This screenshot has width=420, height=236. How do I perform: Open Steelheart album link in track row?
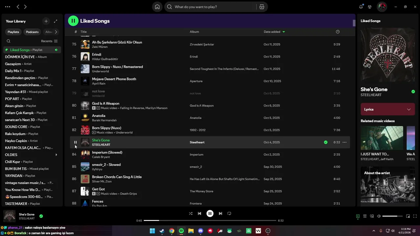[197, 142]
